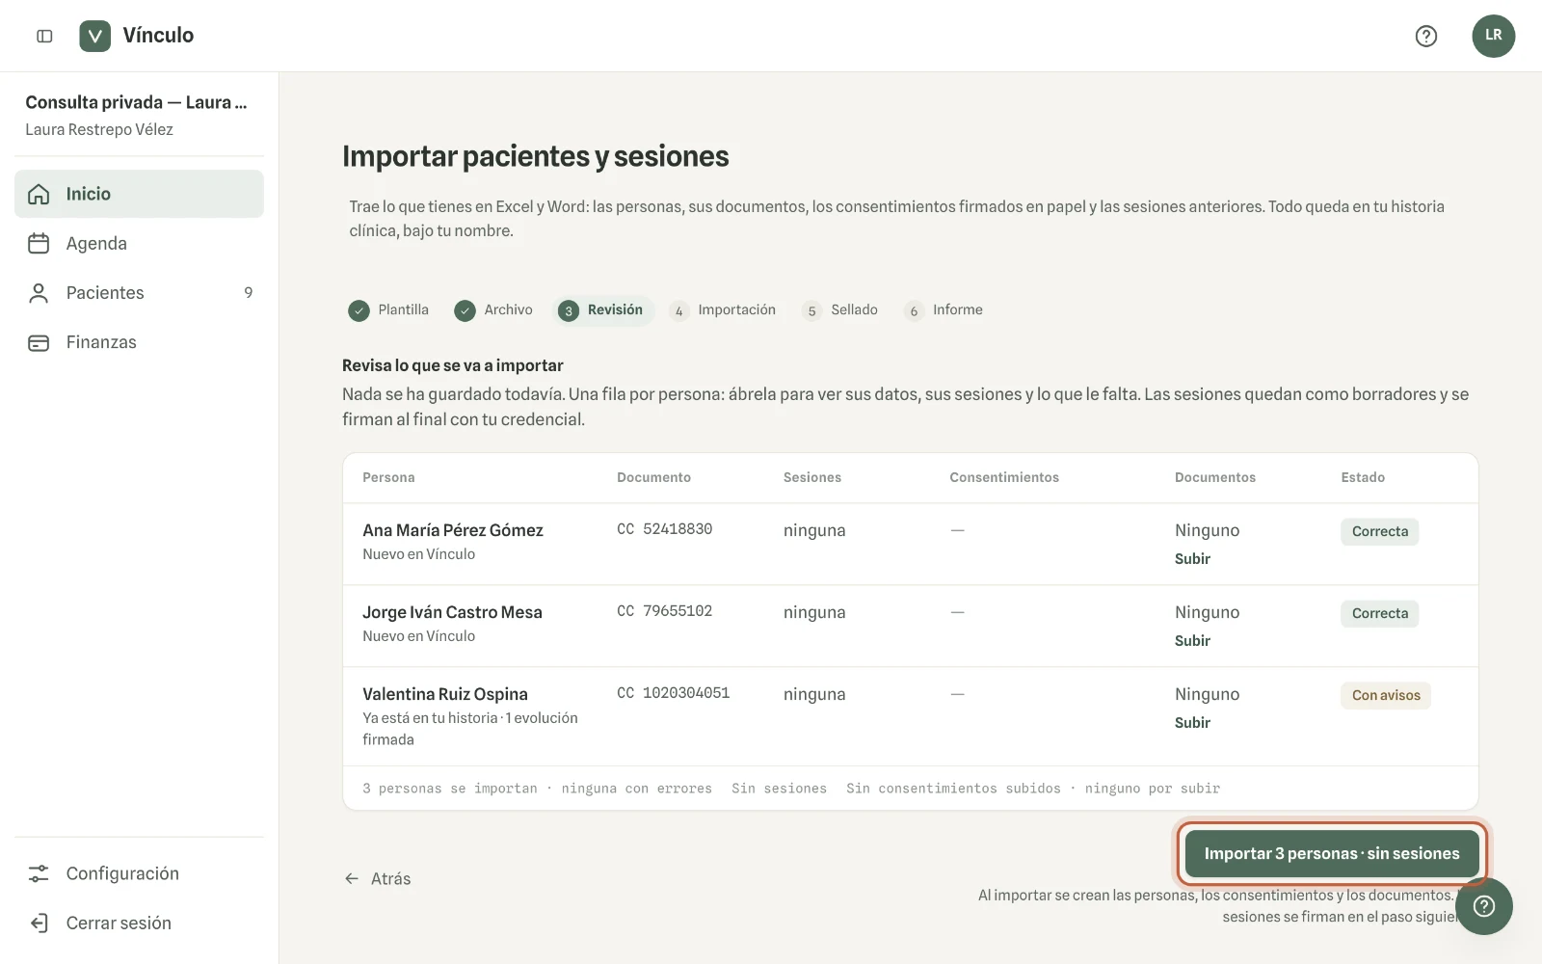This screenshot has width=1542, height=964.
Task: Click the step 6 number badge
Action: (x=914, y=310)
